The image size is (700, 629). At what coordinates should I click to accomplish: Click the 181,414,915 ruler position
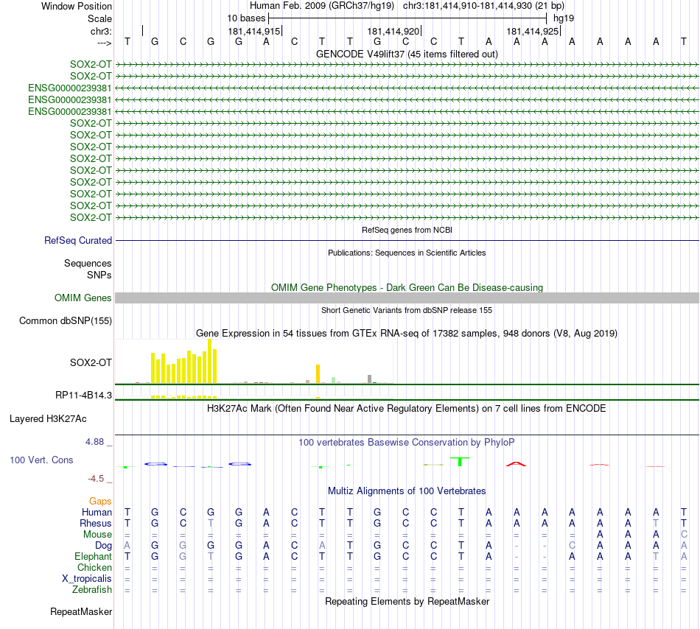click(254, 31)
